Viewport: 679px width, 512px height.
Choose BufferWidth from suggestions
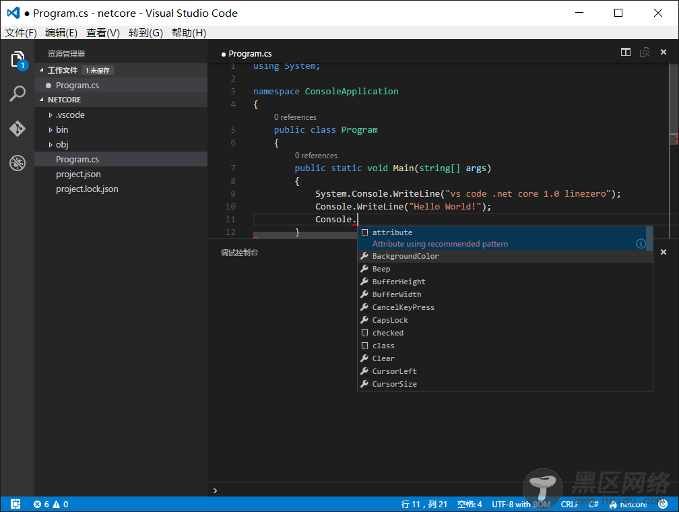[x=505, y=294]
